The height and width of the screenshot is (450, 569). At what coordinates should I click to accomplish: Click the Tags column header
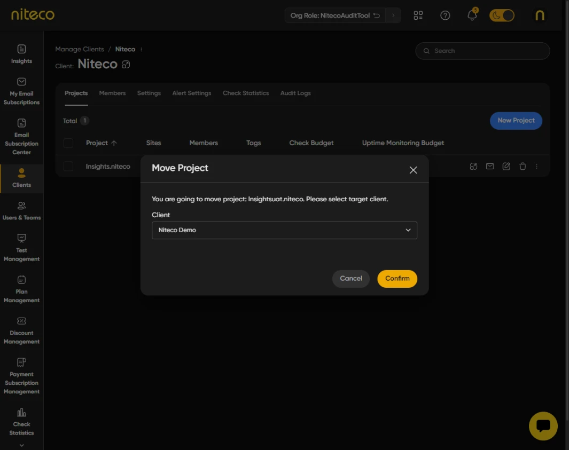click(253, 143)
